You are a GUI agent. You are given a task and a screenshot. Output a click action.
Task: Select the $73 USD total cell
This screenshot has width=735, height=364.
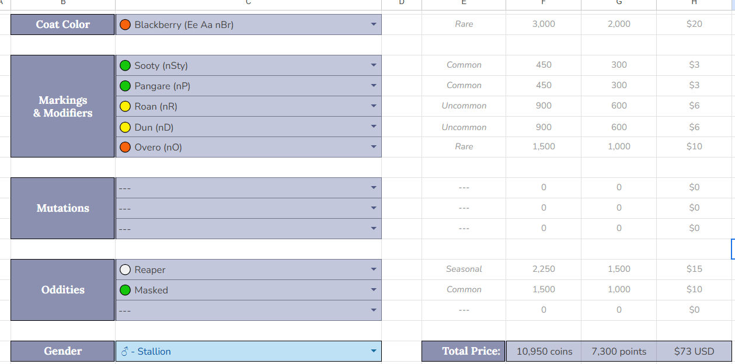[694, 351]
